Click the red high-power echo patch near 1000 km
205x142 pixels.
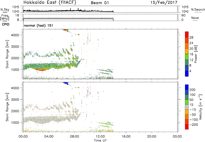pos(41,70)
